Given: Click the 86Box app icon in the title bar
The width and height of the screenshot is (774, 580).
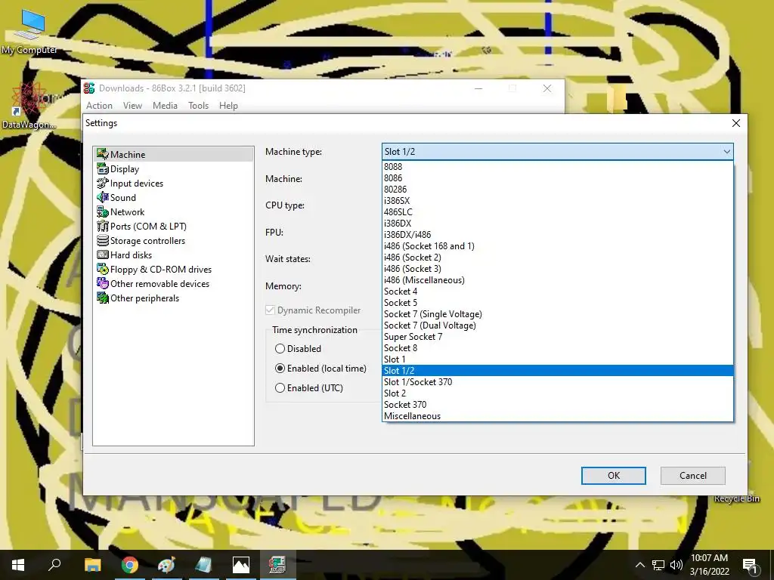Looking at the screenshot, I should (x=89, y=88).
